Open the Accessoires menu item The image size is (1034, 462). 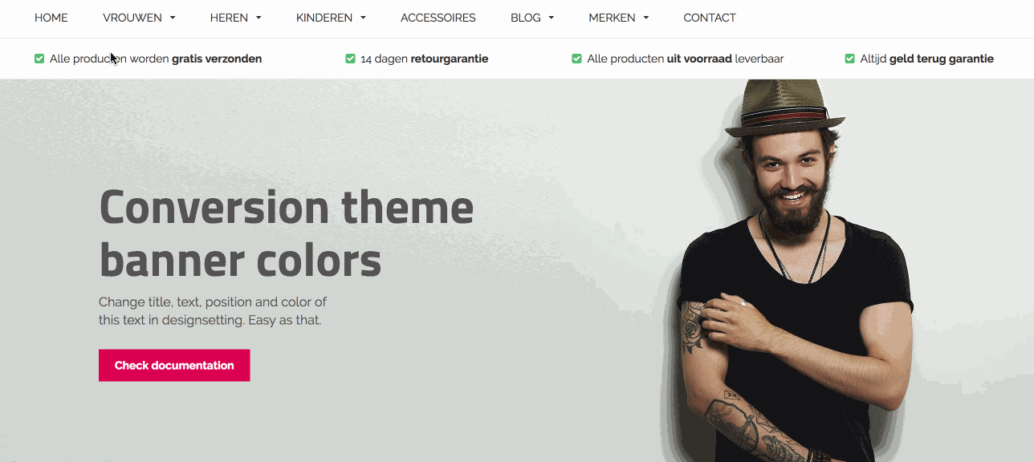438,18
